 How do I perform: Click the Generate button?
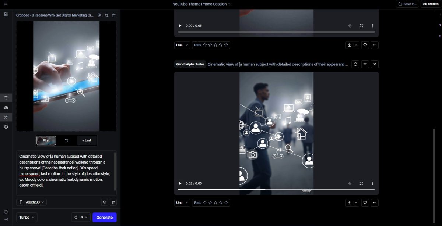[x=105, y=217]
